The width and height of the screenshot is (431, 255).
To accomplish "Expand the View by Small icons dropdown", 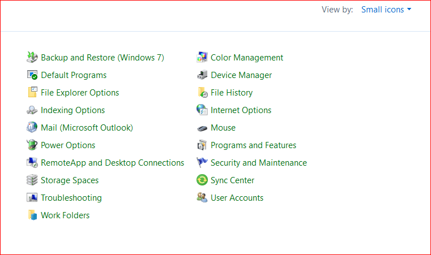I will tap(386, 10).
